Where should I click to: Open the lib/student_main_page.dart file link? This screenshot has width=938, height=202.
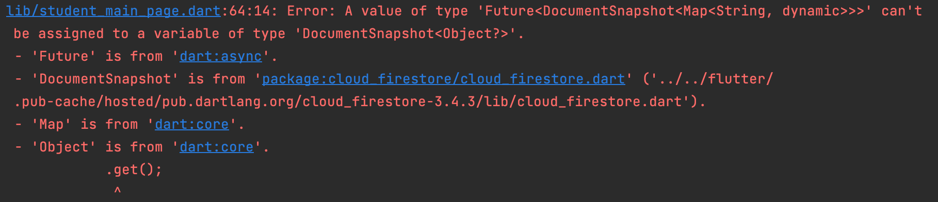tap(114, 11)
